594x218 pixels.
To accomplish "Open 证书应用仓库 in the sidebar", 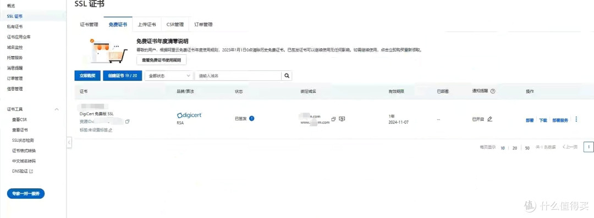I will 19,37.
